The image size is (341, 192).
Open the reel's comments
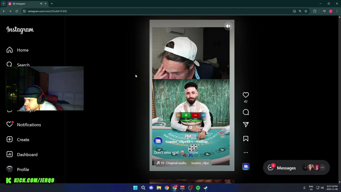pyautogui.click(x=246, y=112)
